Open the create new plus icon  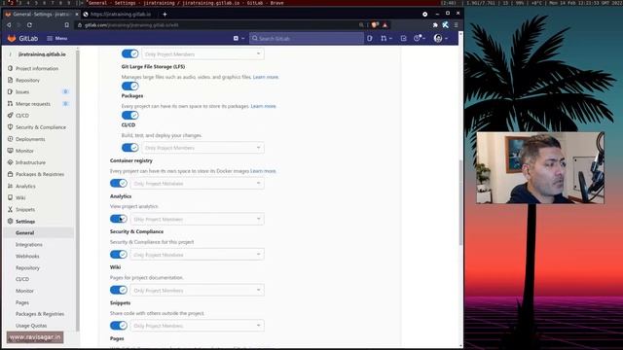pos(236,39)
